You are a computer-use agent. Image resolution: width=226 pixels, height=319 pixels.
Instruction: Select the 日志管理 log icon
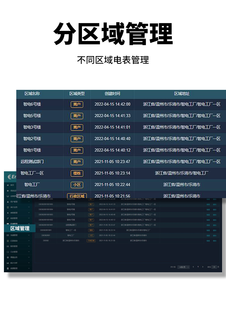pos(8,252)
